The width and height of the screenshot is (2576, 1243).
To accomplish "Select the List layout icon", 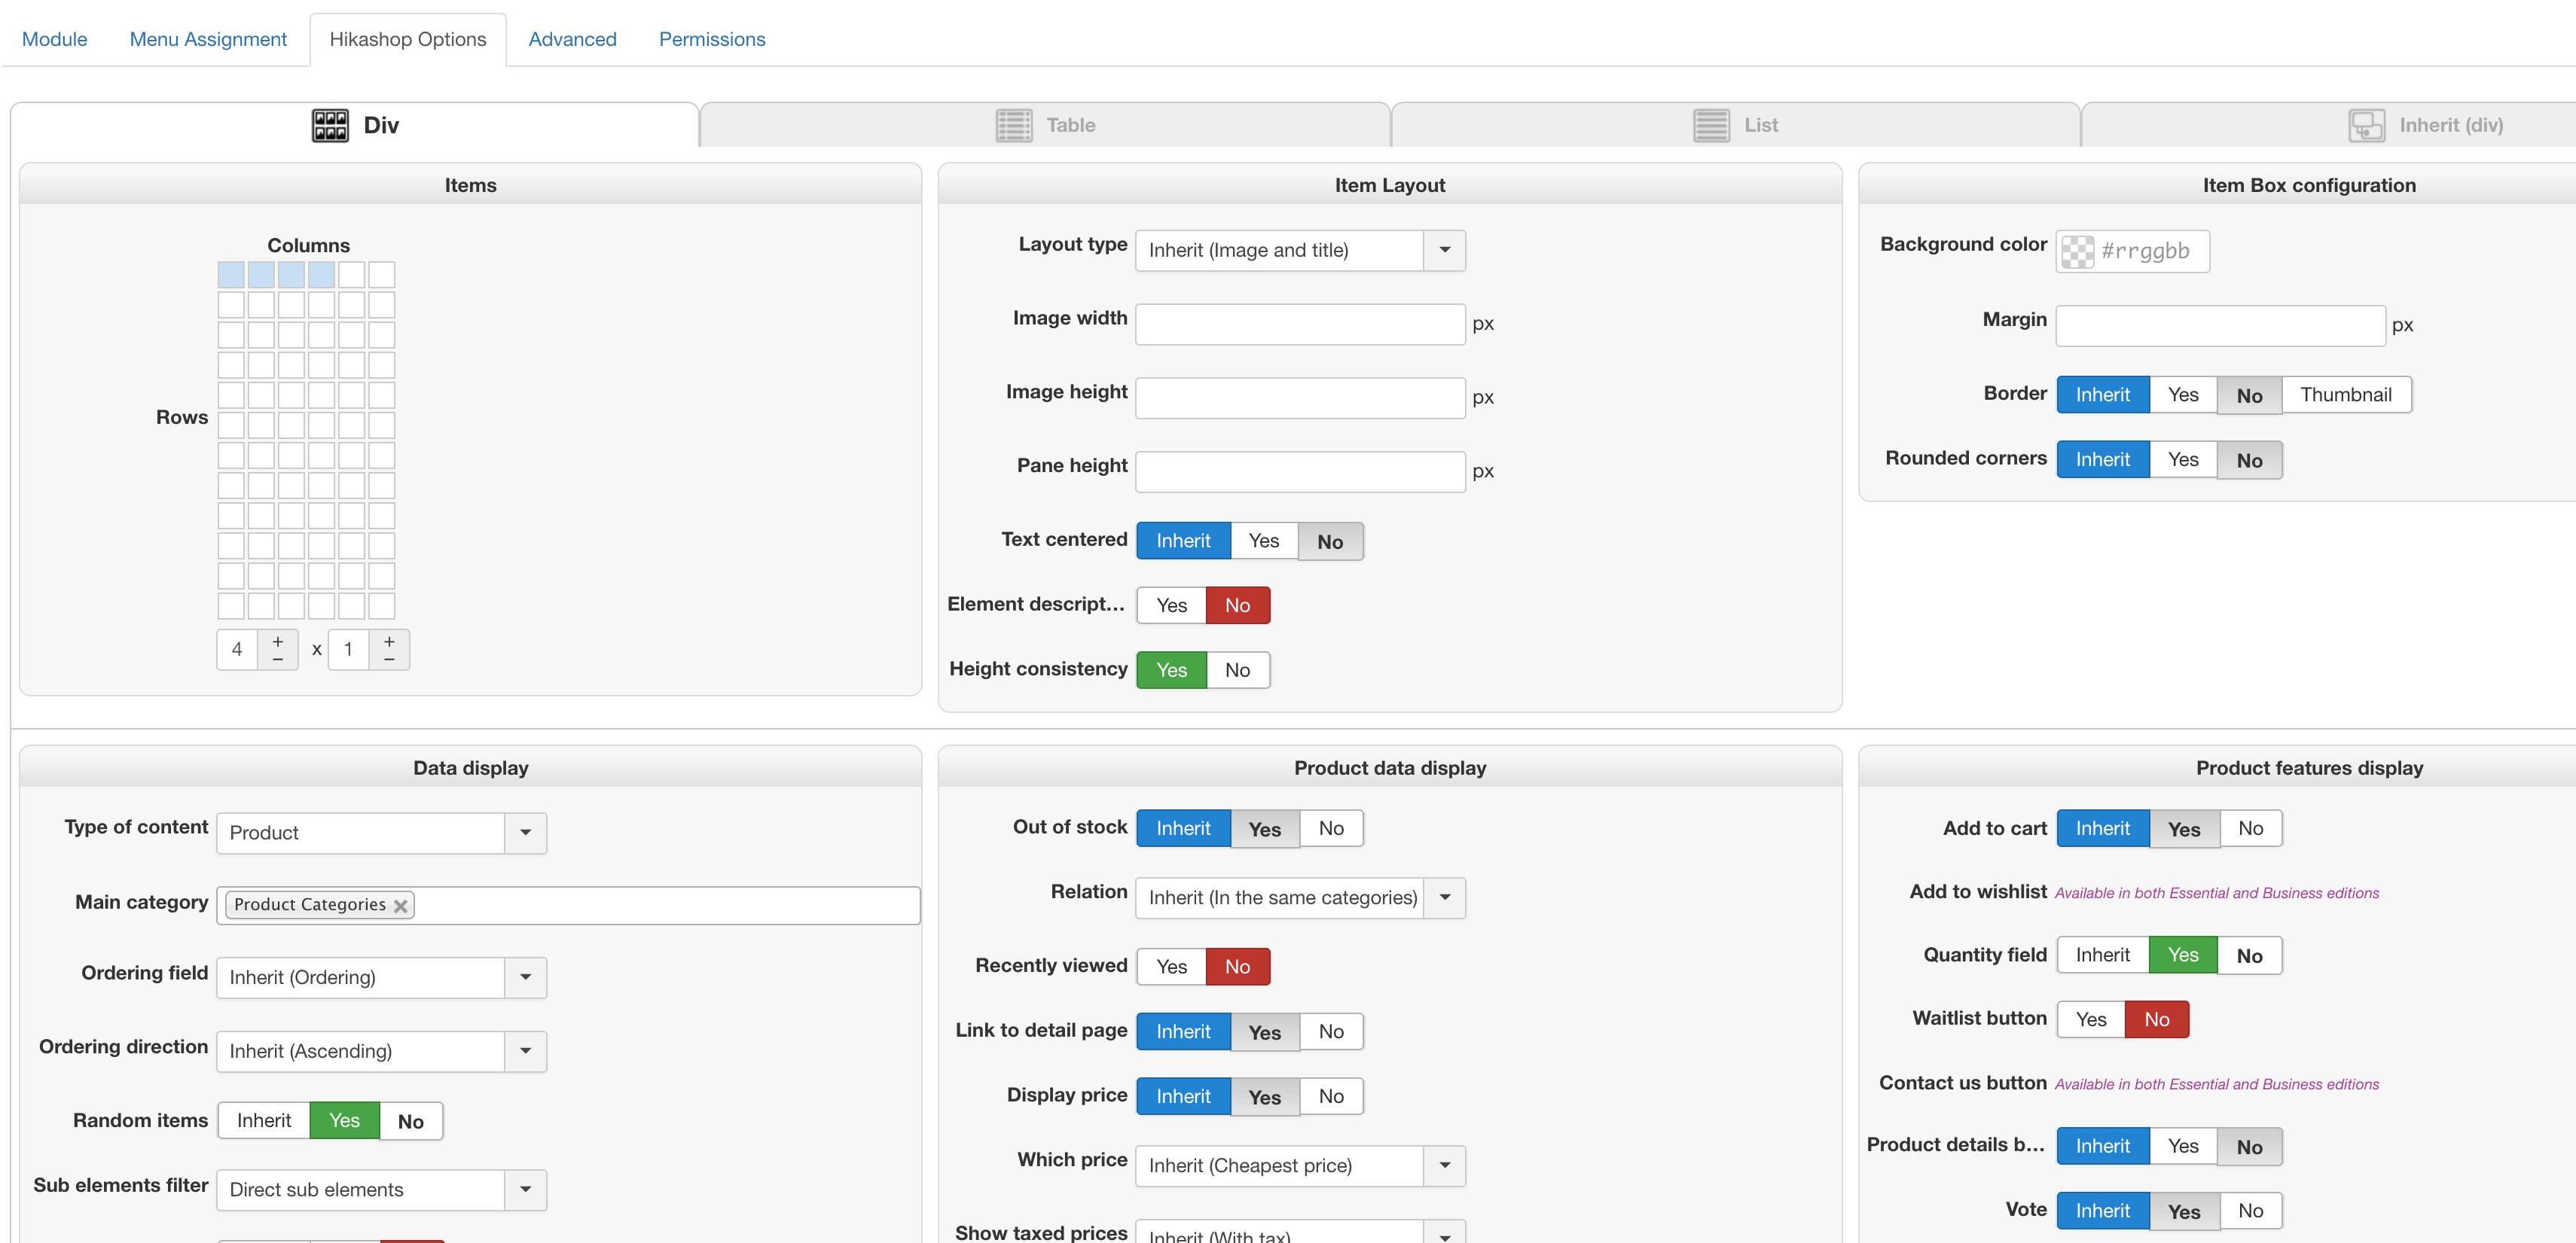I will [1711, 125].
